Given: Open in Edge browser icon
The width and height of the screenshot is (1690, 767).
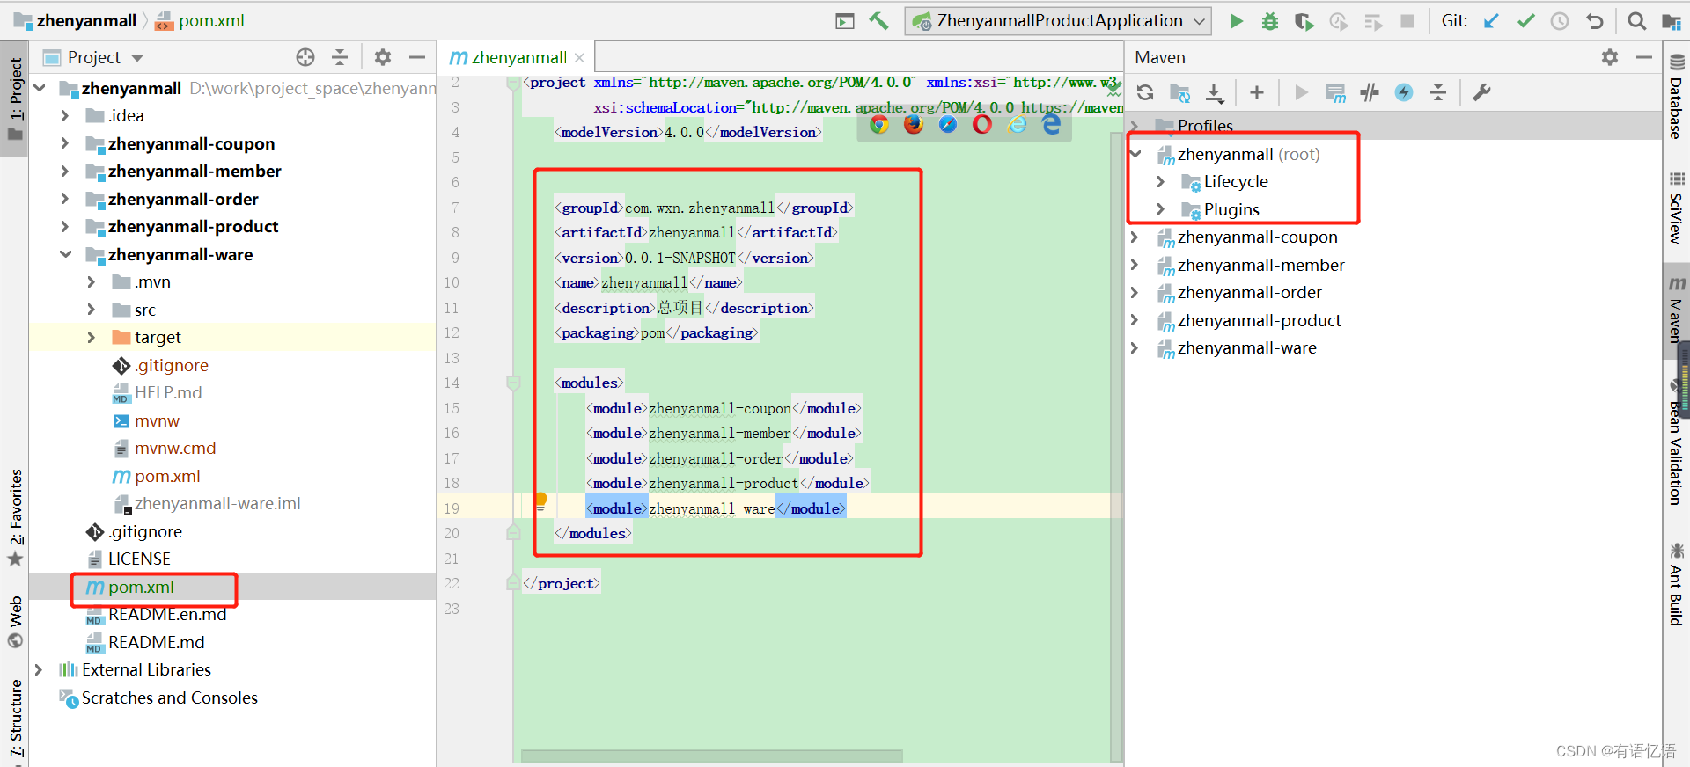Looking at the screenshot, I should click(x=1052, y=125).
